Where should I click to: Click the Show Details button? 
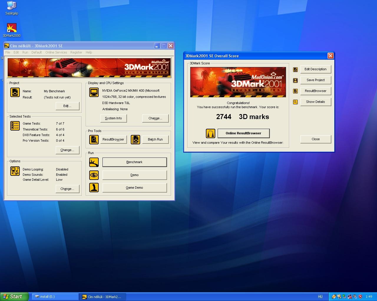pyautogui.click(x=315, y=102)
